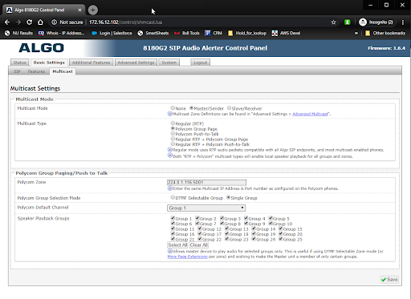Click the Polycom Zone address field

206,183
